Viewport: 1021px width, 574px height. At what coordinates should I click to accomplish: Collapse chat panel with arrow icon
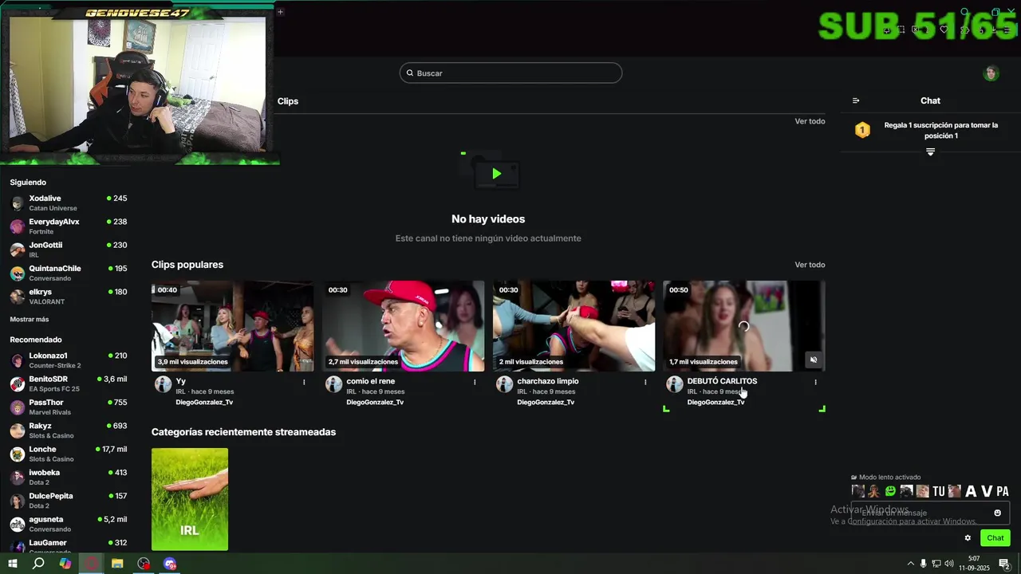tap(856, 100)
